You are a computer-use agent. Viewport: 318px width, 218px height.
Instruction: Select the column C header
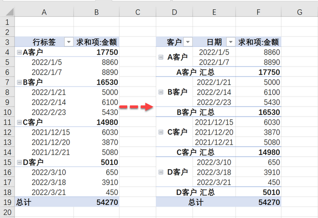(x=138, y=12)
